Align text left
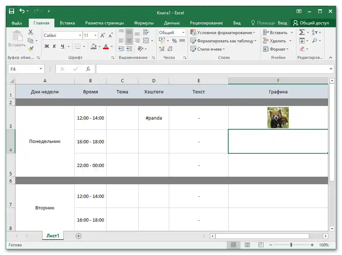Screen dimensions: 342x255 point(121,41)
